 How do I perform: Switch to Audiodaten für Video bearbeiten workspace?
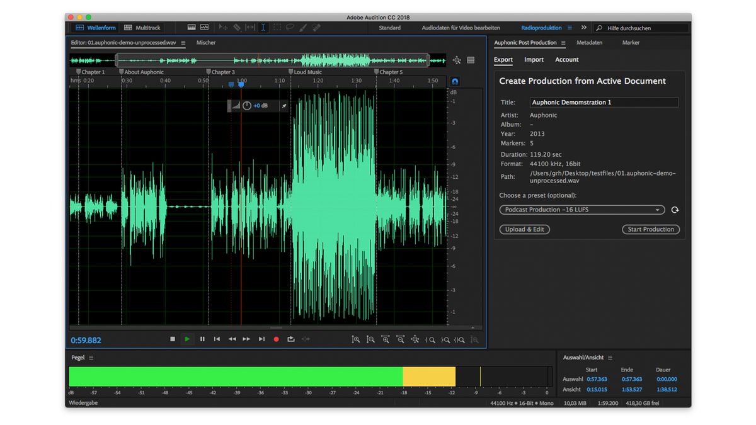point(461,28)
